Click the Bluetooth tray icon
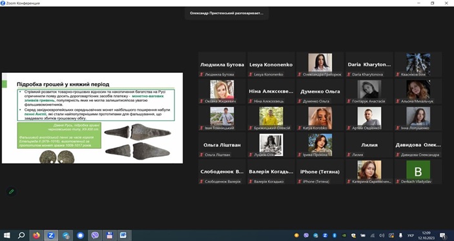This screenshot has width=454, height=241. [x=335, y=235]
